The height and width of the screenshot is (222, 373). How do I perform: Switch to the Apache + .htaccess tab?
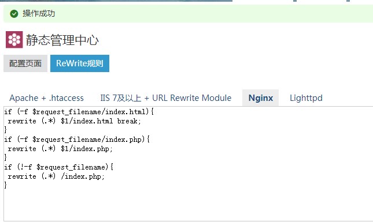(46, 98)
